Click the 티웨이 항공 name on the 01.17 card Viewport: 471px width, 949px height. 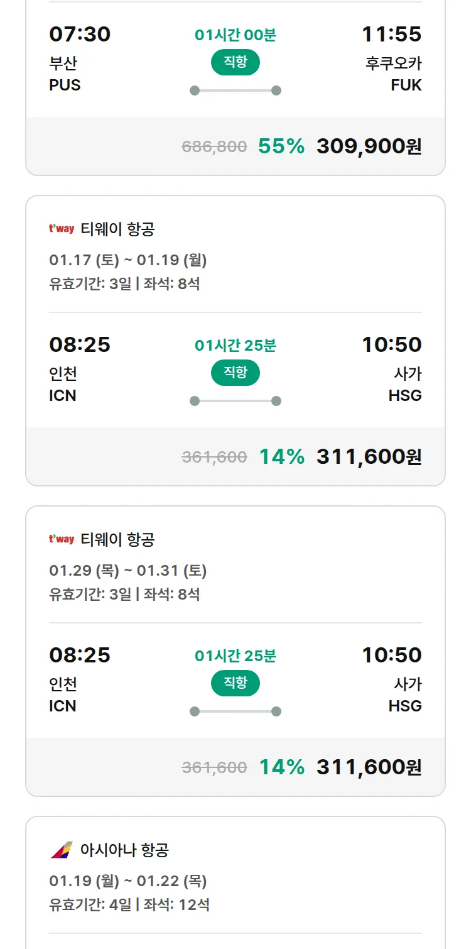pos(117,229)
